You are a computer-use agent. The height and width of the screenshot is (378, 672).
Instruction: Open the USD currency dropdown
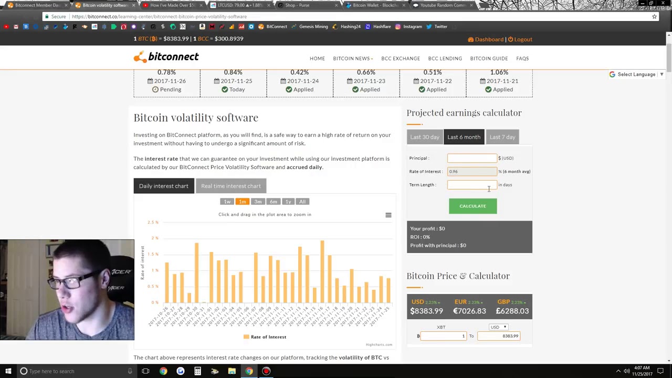click(x=498, y=327)
